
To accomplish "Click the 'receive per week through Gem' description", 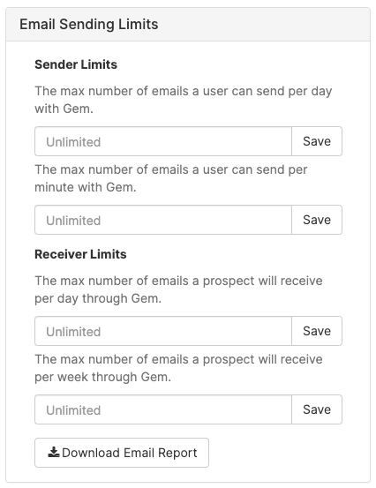I will (x=178, y=368).
